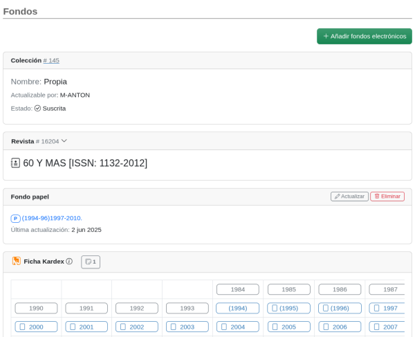
Task: Click the P paper badge icon
Action: (x=15, y=219)
